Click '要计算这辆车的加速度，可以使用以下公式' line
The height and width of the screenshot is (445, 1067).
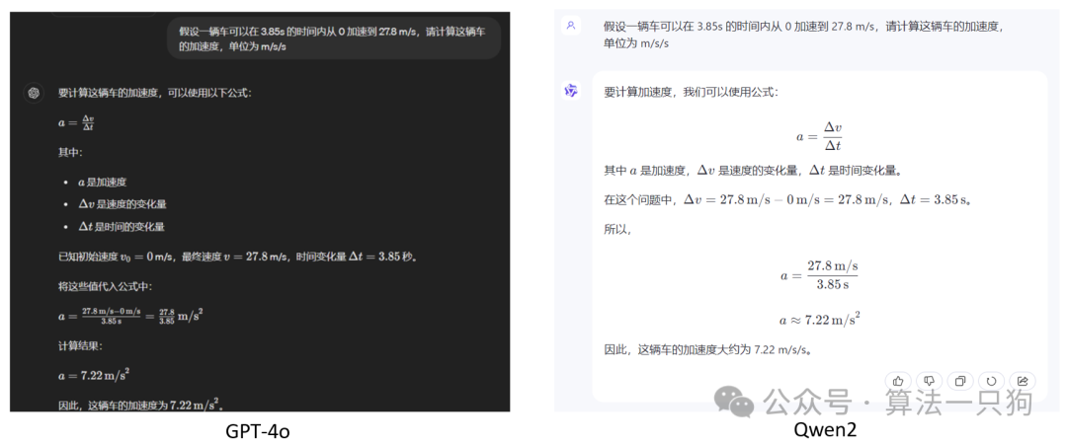(x=155, y=93)
